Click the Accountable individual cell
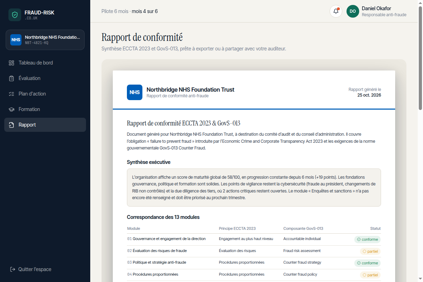This screenshot has height=282, width=423. click(x=302, y=239)
